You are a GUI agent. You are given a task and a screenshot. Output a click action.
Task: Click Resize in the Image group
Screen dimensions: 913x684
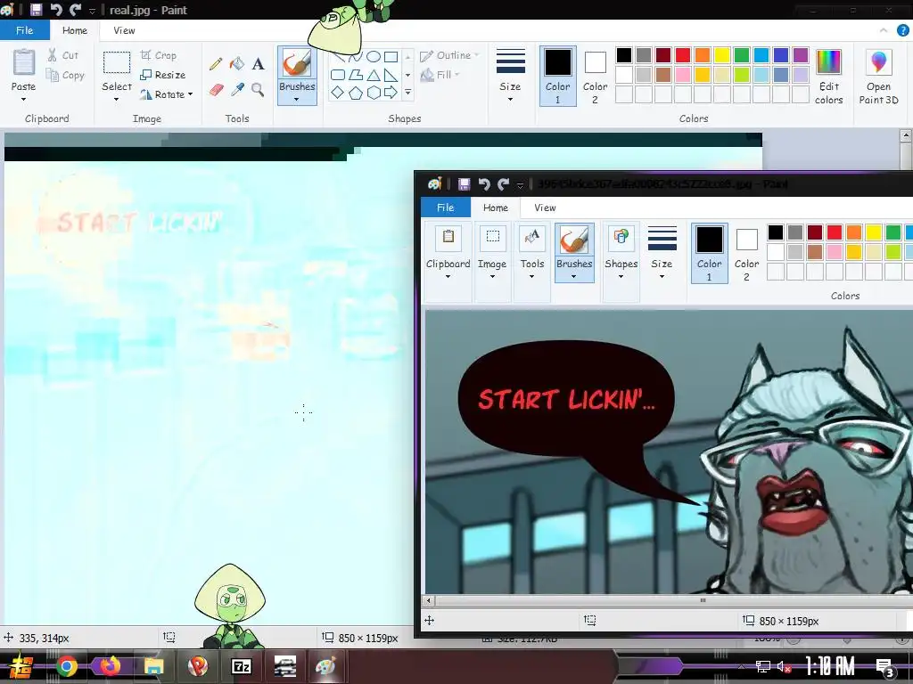[163, 75]
